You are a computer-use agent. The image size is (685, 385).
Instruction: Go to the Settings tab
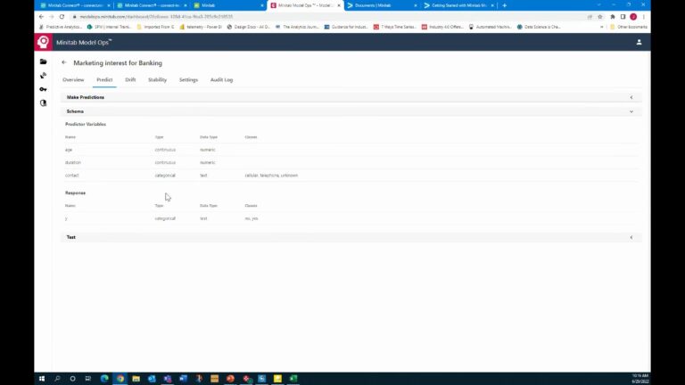[x=188, y=80]
